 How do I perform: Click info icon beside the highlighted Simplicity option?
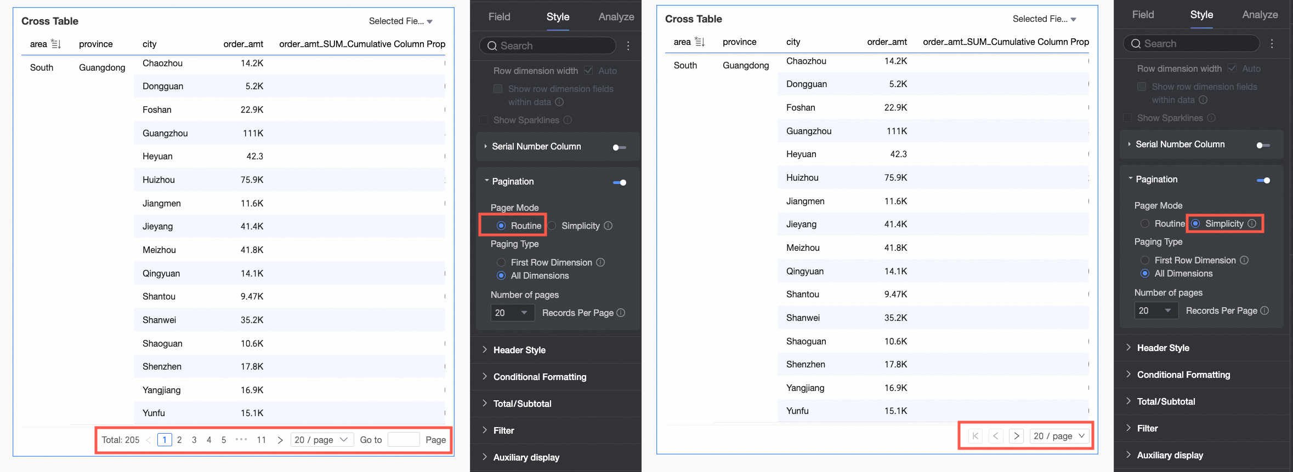tap(1252, 223)
